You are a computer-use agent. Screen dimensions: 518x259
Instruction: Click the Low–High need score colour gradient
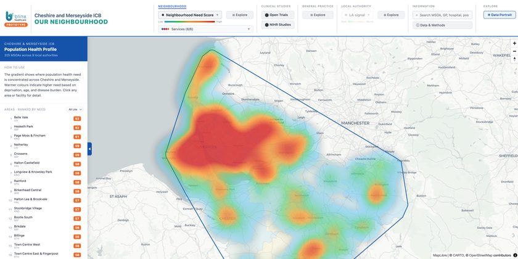point(190,22)
